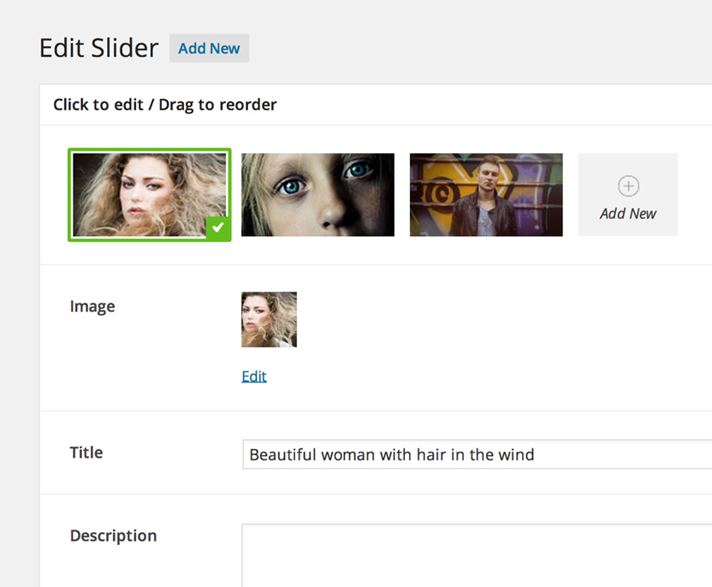Click after the word 'wind' in the title text

536,454
